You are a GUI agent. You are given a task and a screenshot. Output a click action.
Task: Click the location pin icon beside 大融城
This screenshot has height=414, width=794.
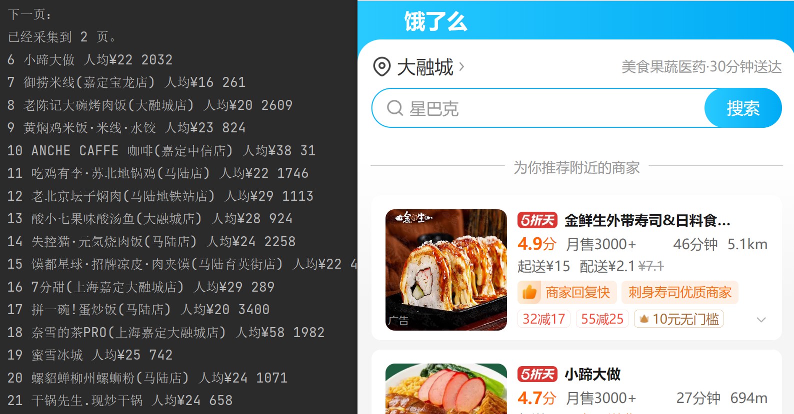382,66
